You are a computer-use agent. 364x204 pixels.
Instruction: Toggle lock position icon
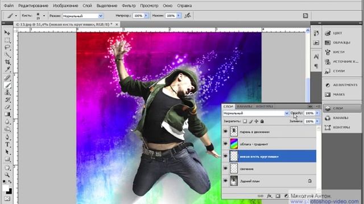(x=257, y=121)
